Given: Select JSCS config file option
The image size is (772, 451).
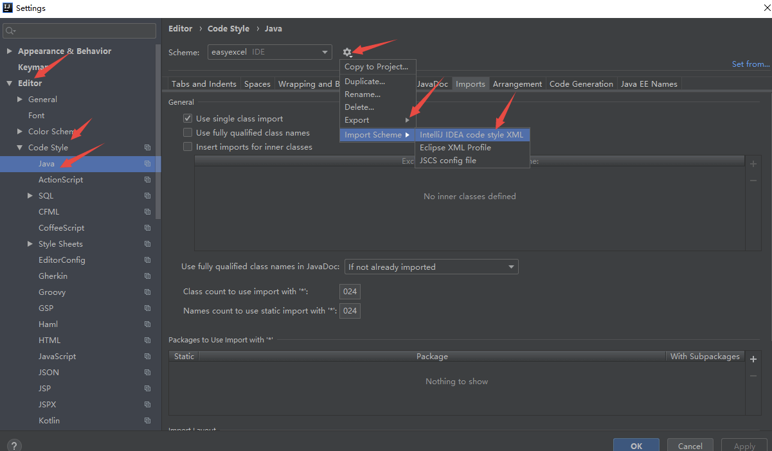Looking at the screenshot, I should (x=472, y=161).
